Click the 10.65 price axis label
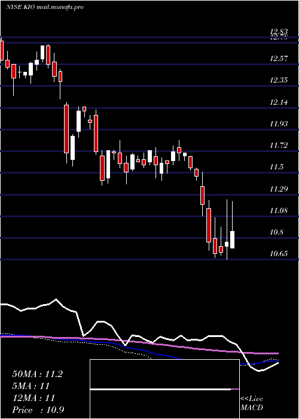This screenshot has width=299, height=419. click(279, 254)
